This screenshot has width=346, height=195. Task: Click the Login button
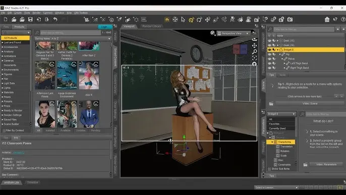coord(104,27)
